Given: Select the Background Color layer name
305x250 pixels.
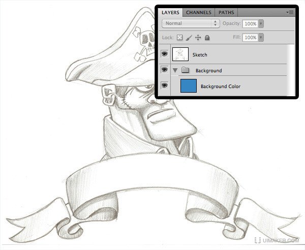Looking at the screenshot, I should click(x=221, y=87).
